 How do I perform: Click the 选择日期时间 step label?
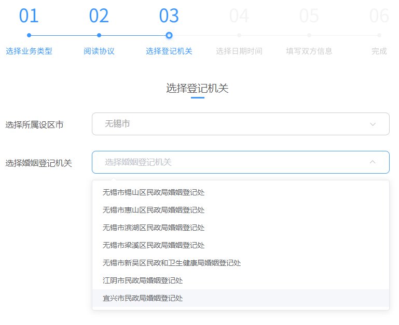click(239, 51)
